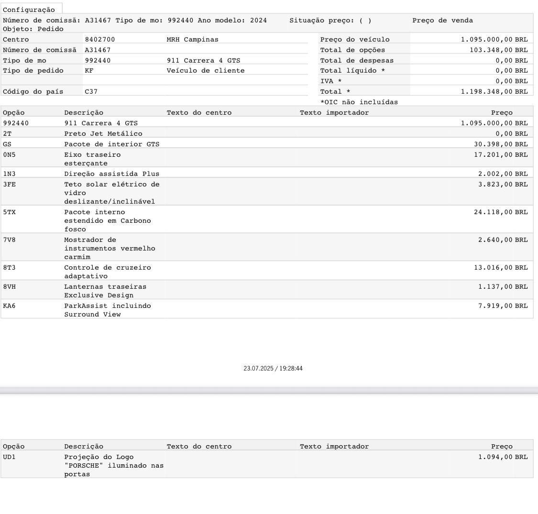This screenshot has width=538, height=514.
Task: Click the 'Preto Jet Metálico' description
Action: pos(103,133)
